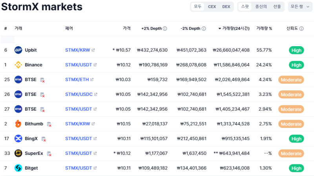Click the Bithumb exchange name

point(34,124)
